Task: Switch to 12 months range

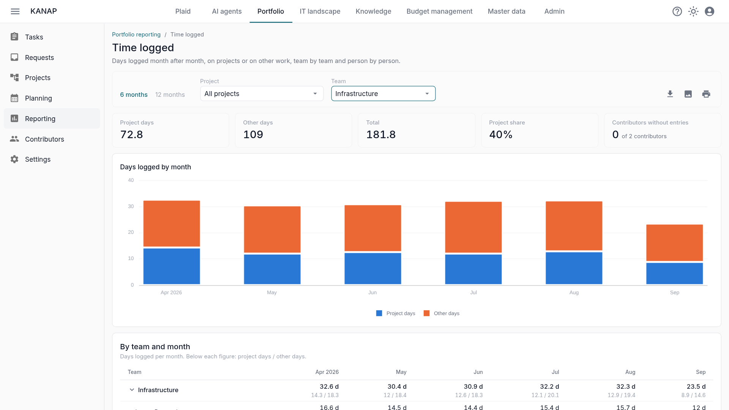Action: point(170,95)
